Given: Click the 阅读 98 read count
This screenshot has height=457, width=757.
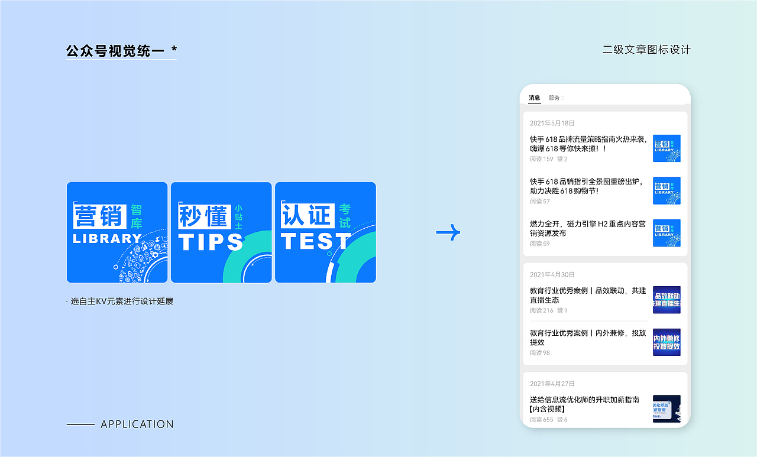Looking at the screenshot, I should tap(540, 353).
